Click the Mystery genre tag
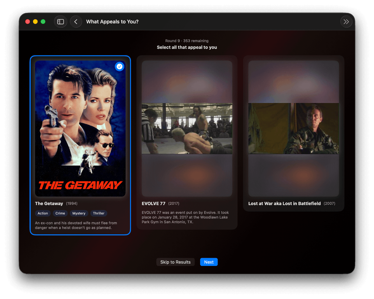 pos(79,213)
